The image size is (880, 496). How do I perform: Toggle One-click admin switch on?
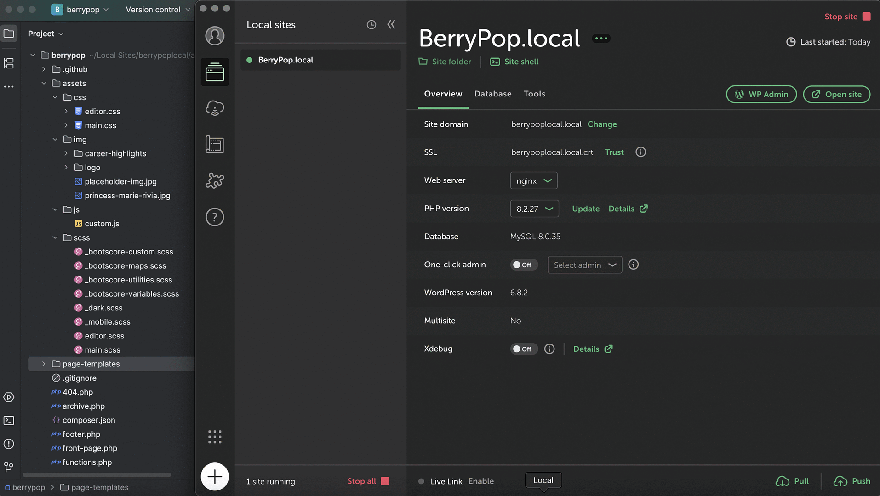(x=523, y=265)
